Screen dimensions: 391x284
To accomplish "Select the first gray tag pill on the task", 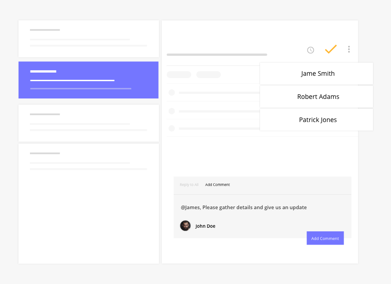I will coord(179,74).
